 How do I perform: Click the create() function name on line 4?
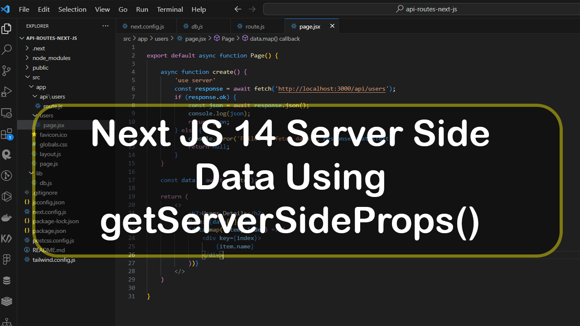point(223,72)
